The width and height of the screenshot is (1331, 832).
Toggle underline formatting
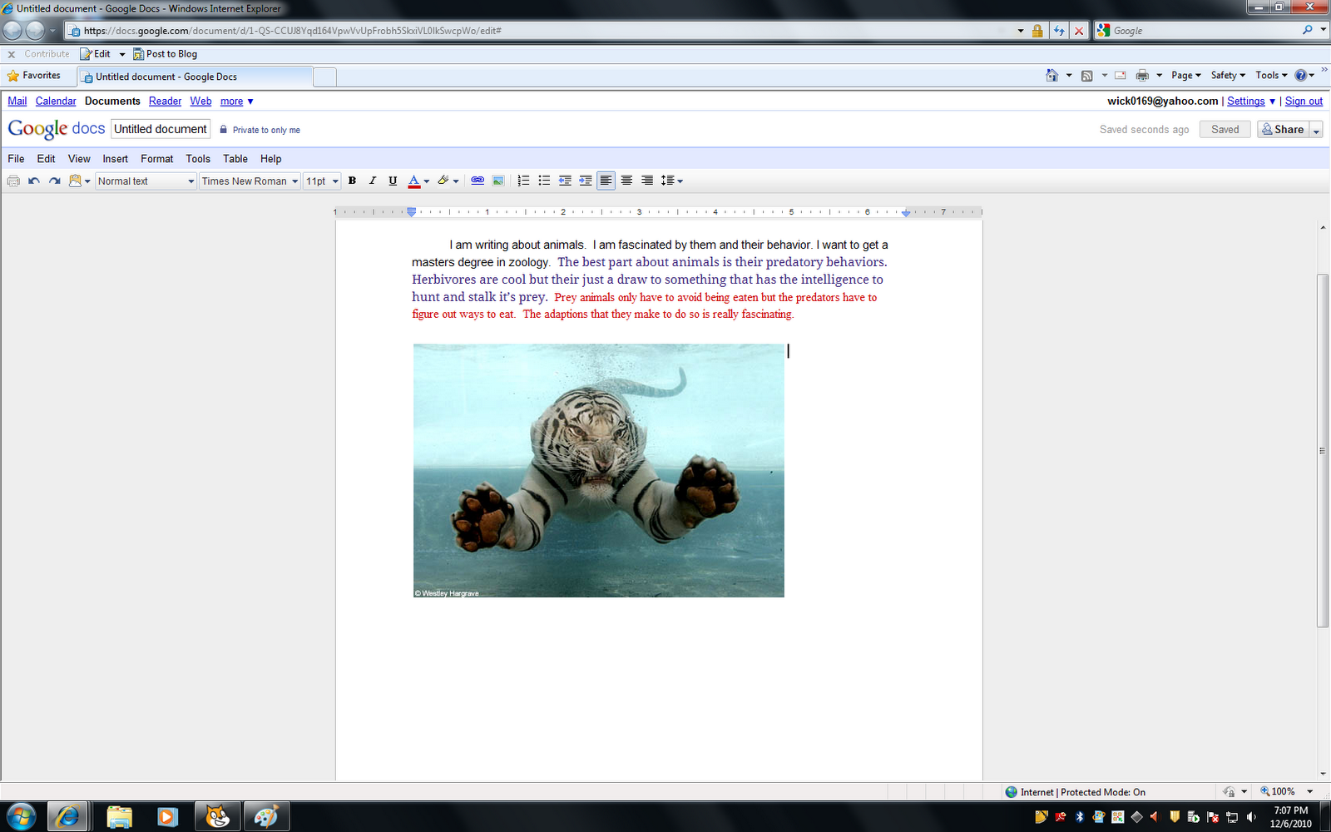pos(393,181)
